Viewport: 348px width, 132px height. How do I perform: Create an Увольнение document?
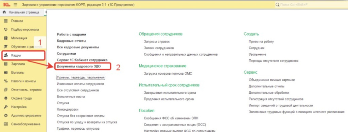point(257,54)
